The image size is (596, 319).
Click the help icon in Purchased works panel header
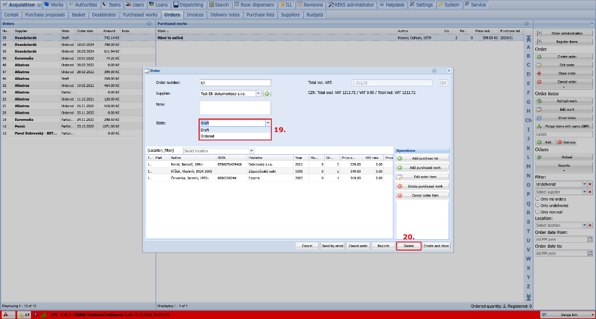pos(526,24)
